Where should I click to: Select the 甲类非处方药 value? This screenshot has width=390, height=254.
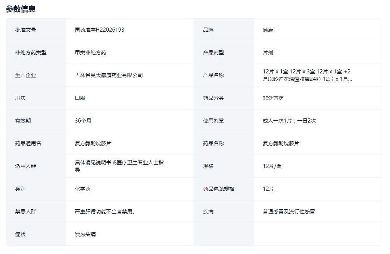point(90,53)
